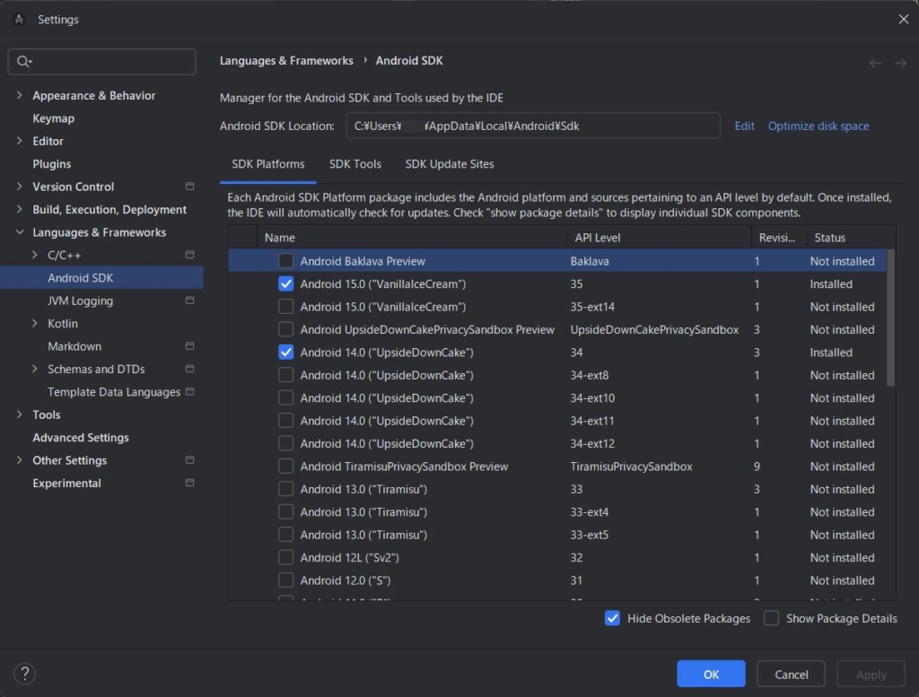Select Plugins in settings tree
The width and height of the screenshot is (919, 697).
point(51,164)
